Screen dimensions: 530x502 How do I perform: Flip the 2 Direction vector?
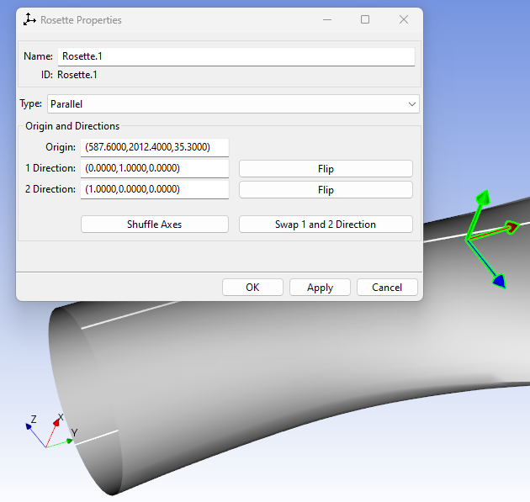coord(326,190)
